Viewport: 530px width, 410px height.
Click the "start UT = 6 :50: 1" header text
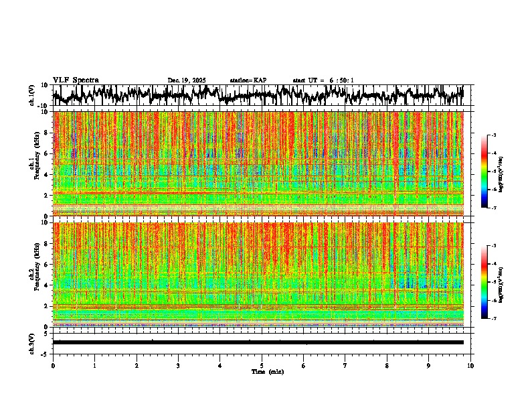click(x=323, y=80)
